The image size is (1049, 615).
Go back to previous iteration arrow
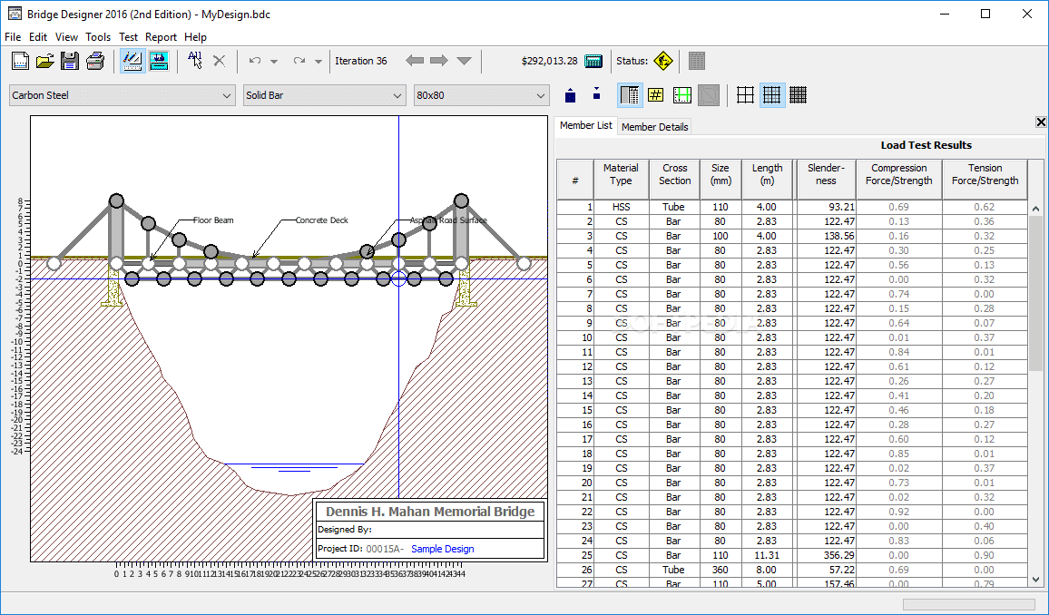415,61
